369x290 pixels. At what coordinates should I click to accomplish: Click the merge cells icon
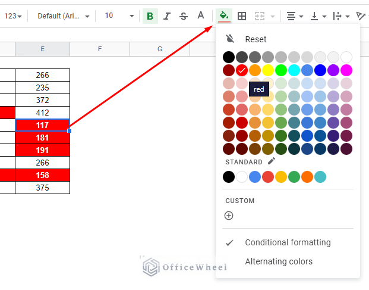coord(260,16)
